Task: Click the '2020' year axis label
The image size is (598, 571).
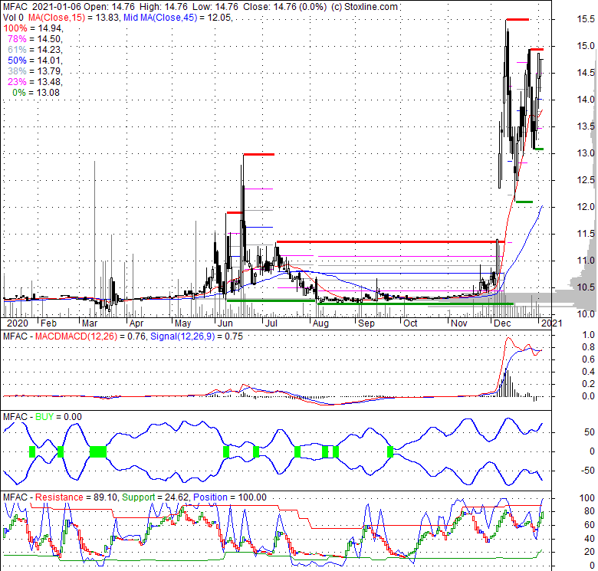Action: [18, 323]
